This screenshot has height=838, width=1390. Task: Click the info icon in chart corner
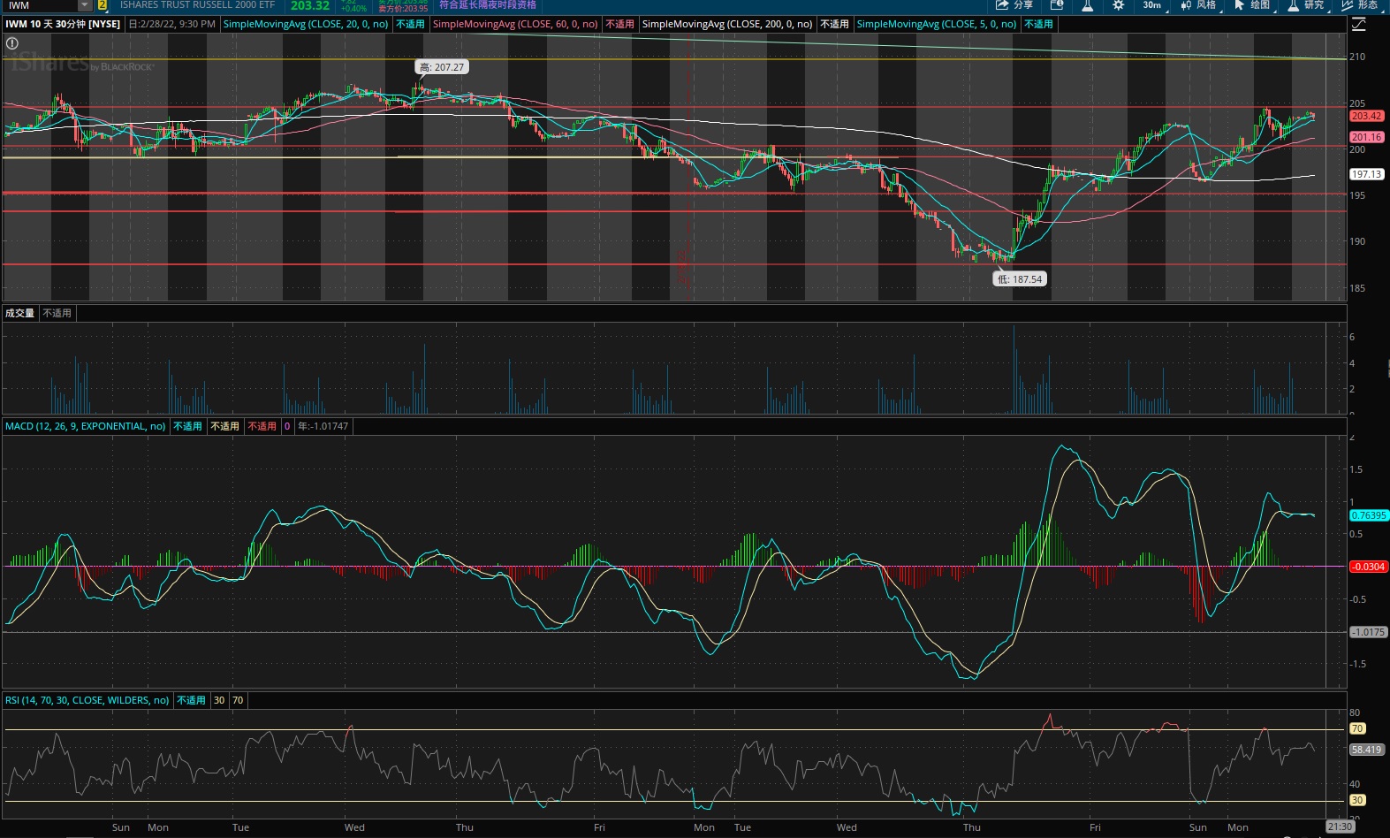pyautogui.click(x=12, y=43)
